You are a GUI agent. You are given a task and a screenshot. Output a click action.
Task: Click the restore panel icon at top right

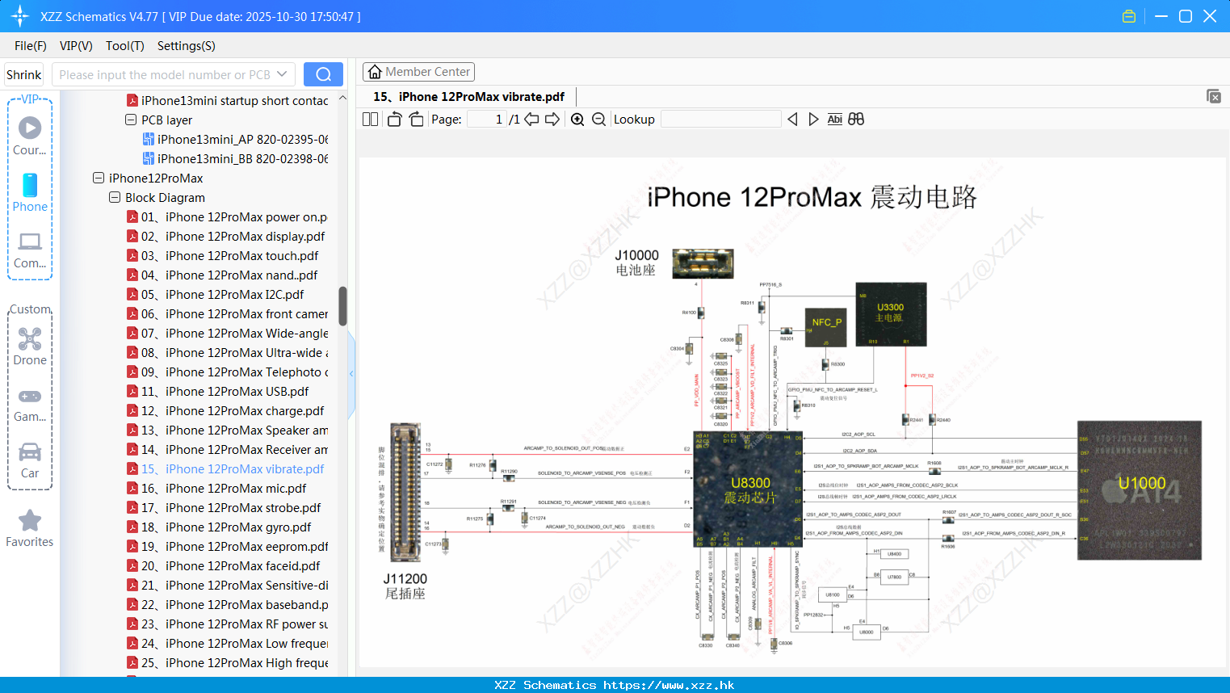pyautogui.click(x=1214, y=96)
